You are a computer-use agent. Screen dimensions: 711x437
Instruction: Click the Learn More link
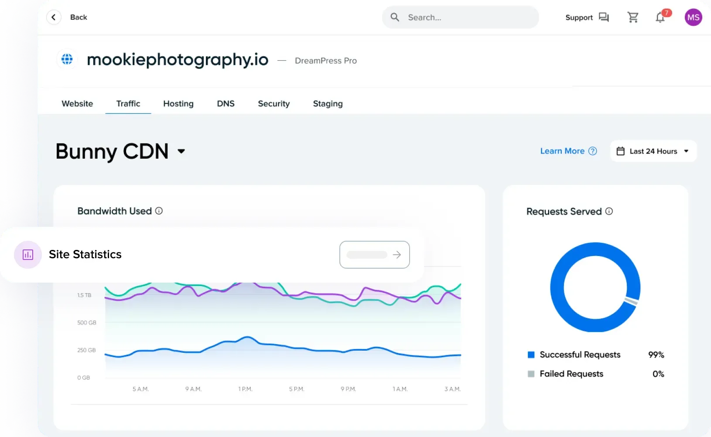coord(562,151)
